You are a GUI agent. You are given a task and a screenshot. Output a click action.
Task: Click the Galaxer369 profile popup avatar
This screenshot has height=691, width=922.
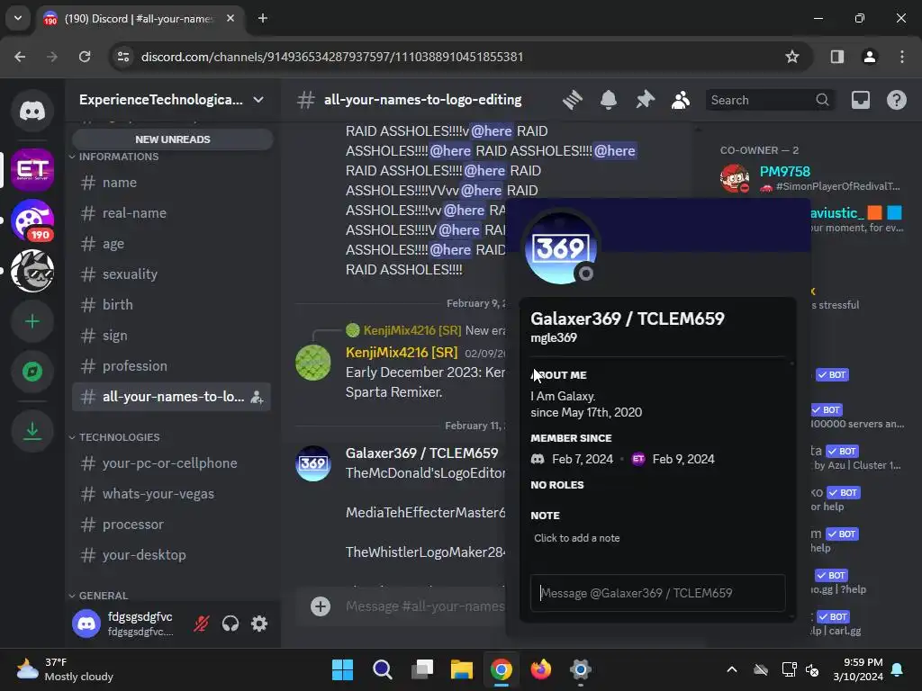point(560,247)
